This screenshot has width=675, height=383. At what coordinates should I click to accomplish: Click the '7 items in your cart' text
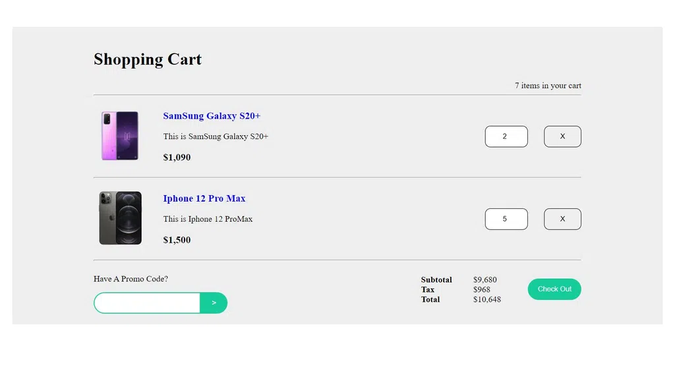point(548,86)
